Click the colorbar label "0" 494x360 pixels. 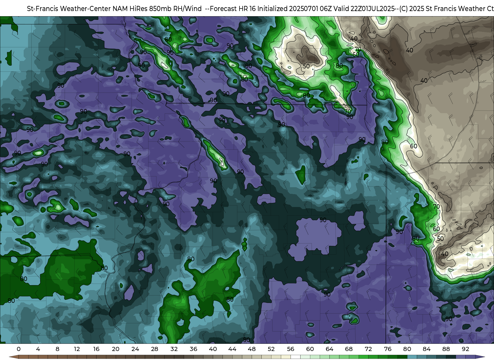pyautogui.click(x=19, y=349)
